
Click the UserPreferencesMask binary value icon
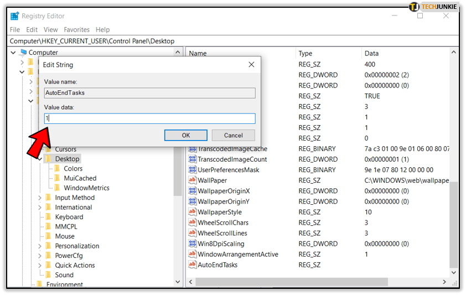pyautogui.click(x=192, y=169)
